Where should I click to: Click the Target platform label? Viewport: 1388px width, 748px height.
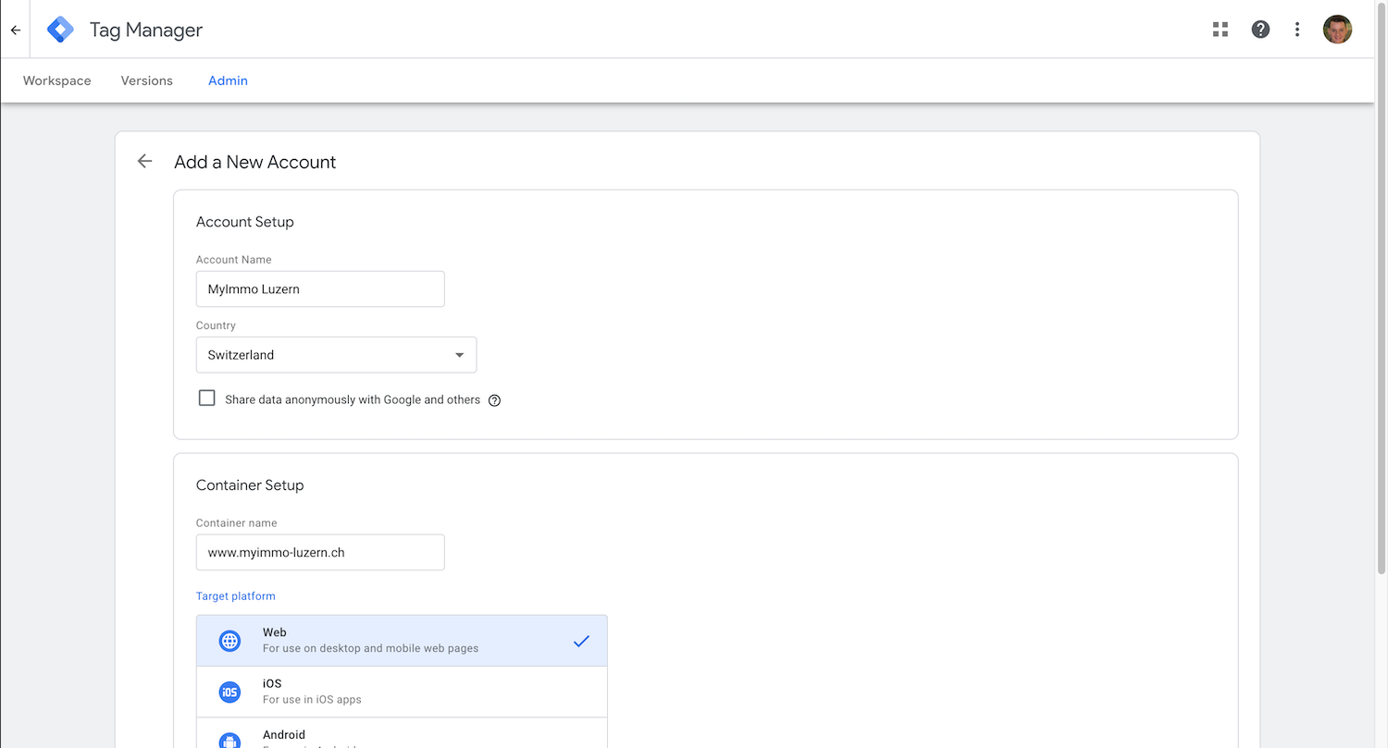point(236,596)
